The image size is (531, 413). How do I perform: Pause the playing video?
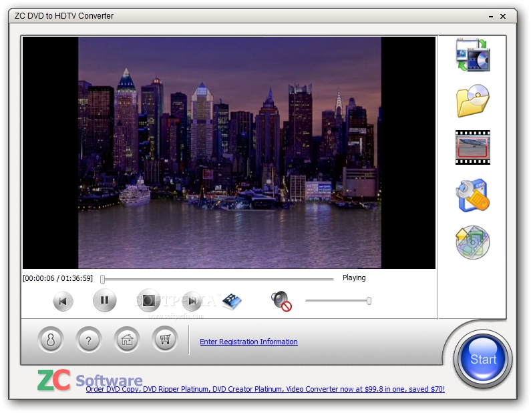point(105,300)
